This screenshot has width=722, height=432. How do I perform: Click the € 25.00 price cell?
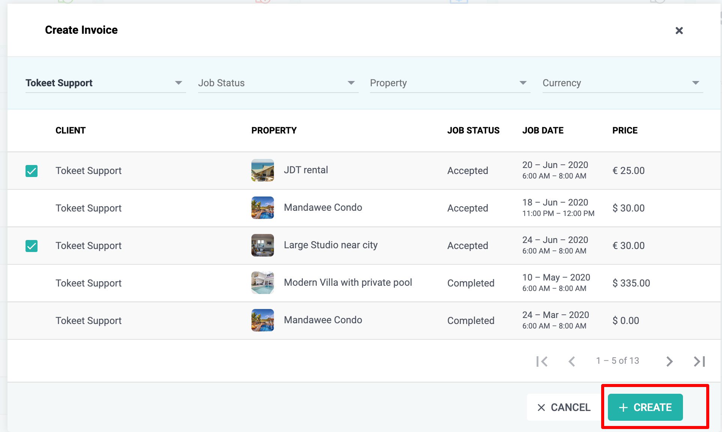(x=629, y=171)
